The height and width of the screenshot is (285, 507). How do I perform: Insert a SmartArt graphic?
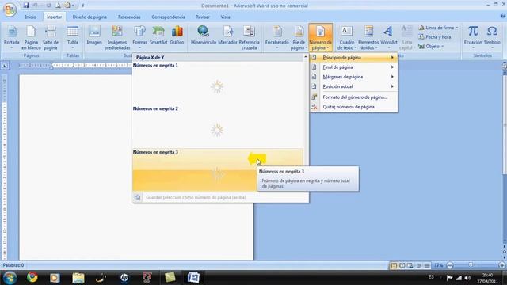158,36
